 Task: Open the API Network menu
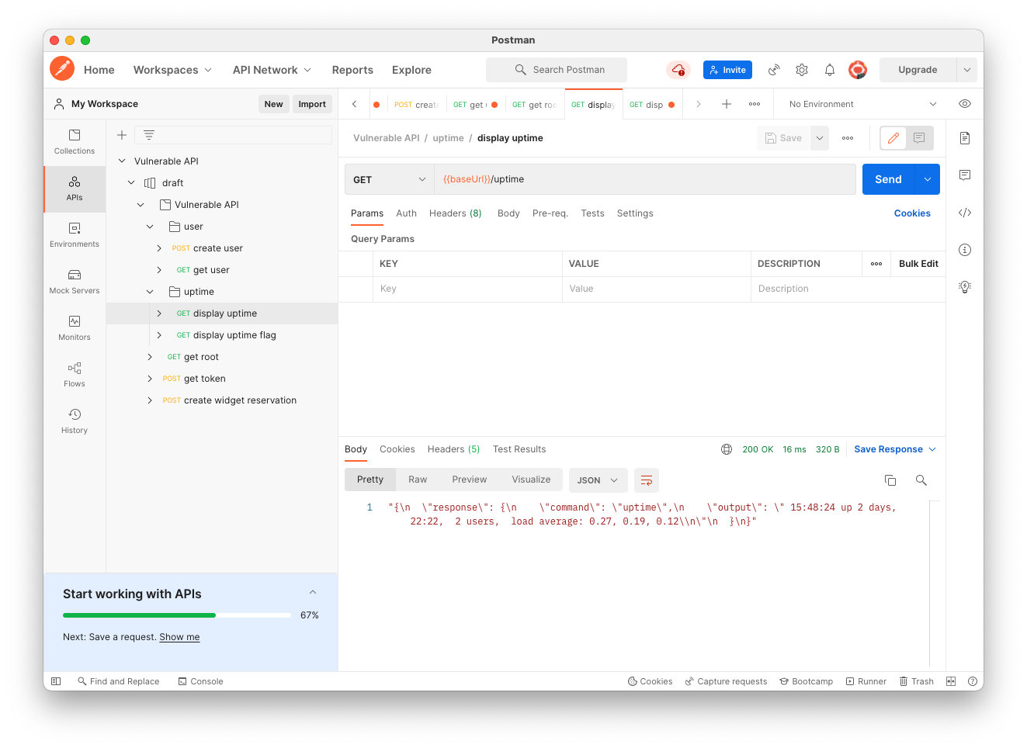[272, 70]
